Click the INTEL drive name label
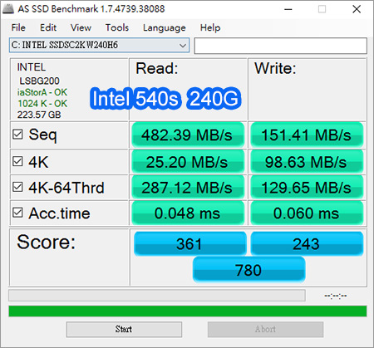The width and height of the screenshot is (374, 348). click(x=32, y=67)
